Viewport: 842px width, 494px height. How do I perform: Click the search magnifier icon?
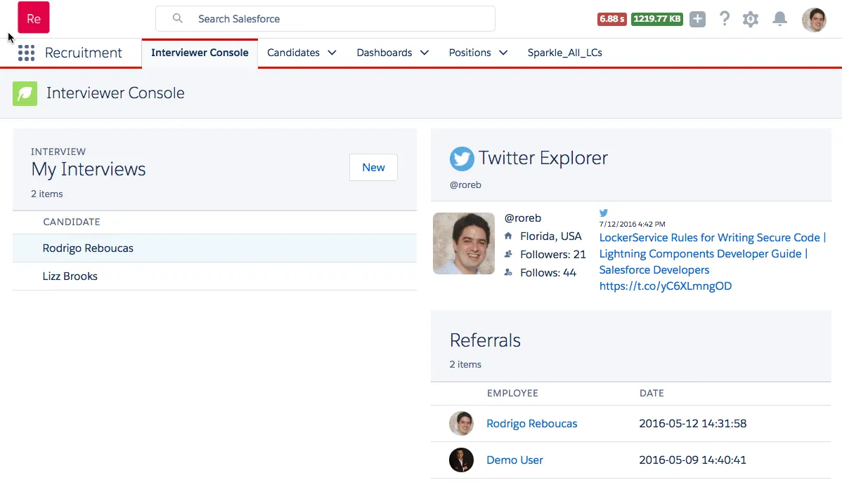pos(178,18)
